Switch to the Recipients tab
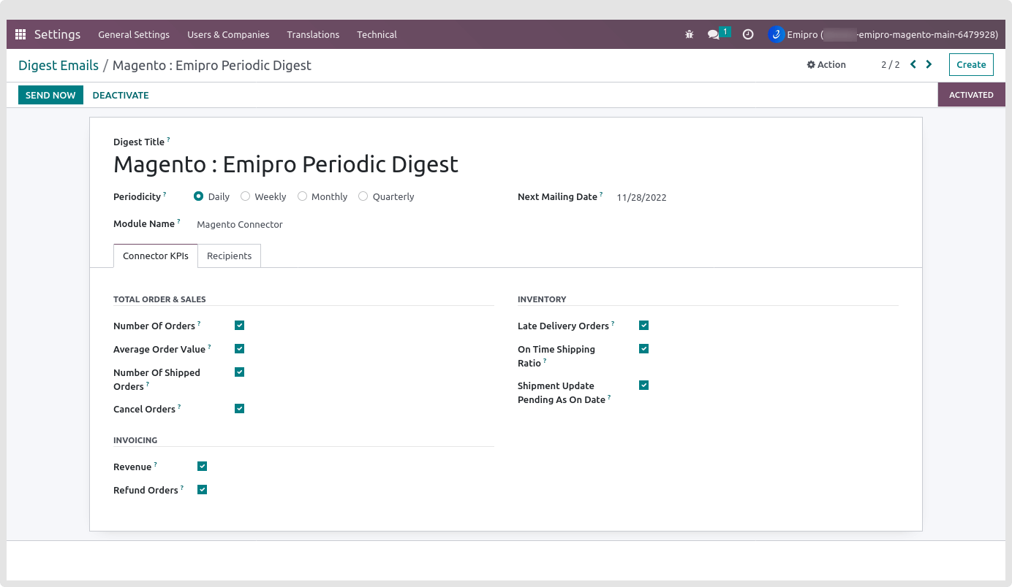This screenshot has width=1012, height=587. 229,256
